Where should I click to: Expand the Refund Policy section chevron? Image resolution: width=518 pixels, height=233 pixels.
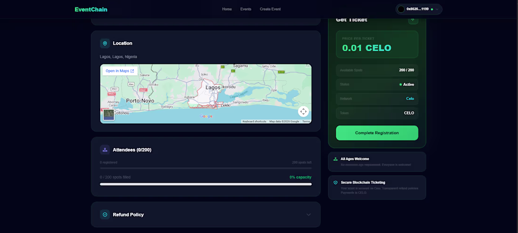308,215
